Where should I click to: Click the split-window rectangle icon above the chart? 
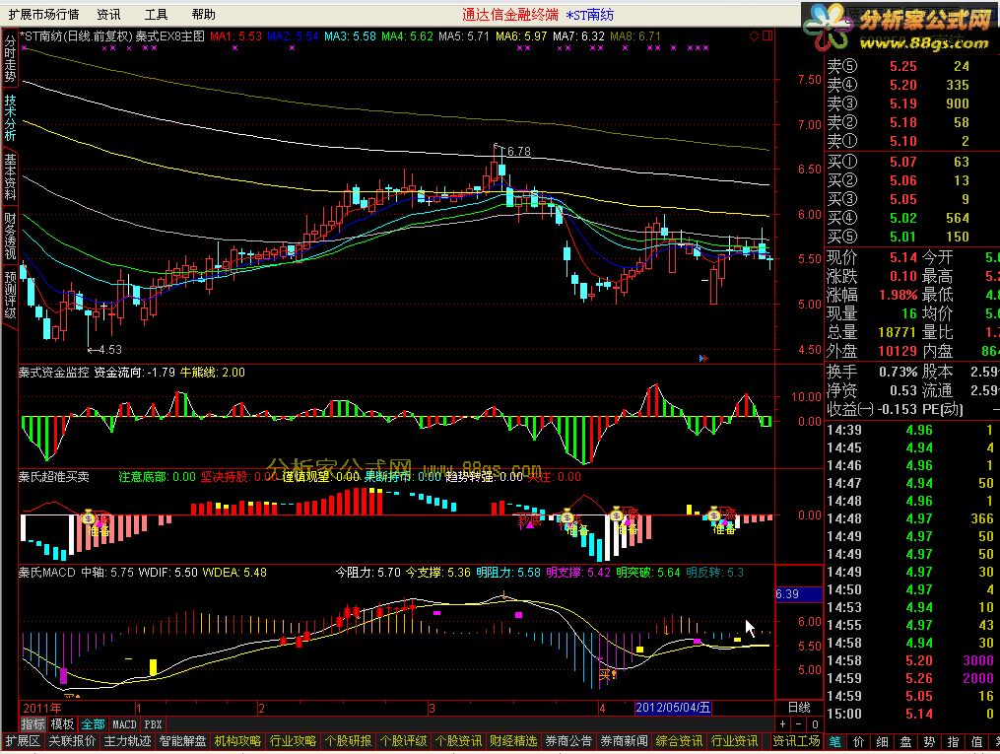pos(767,36)
